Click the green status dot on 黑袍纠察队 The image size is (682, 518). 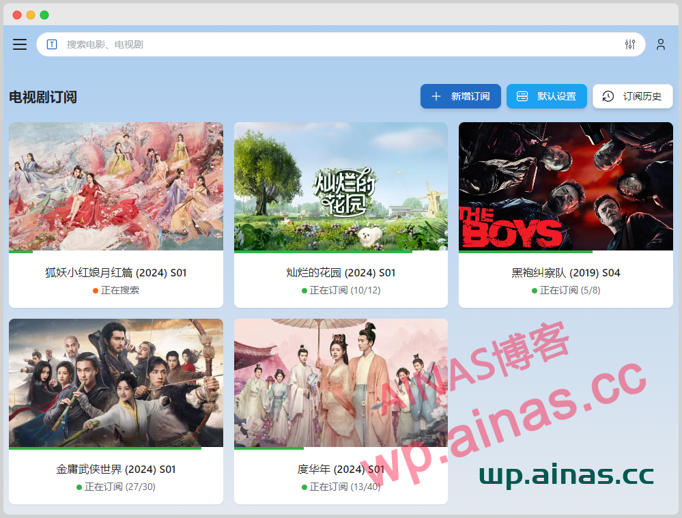(534, 291)
